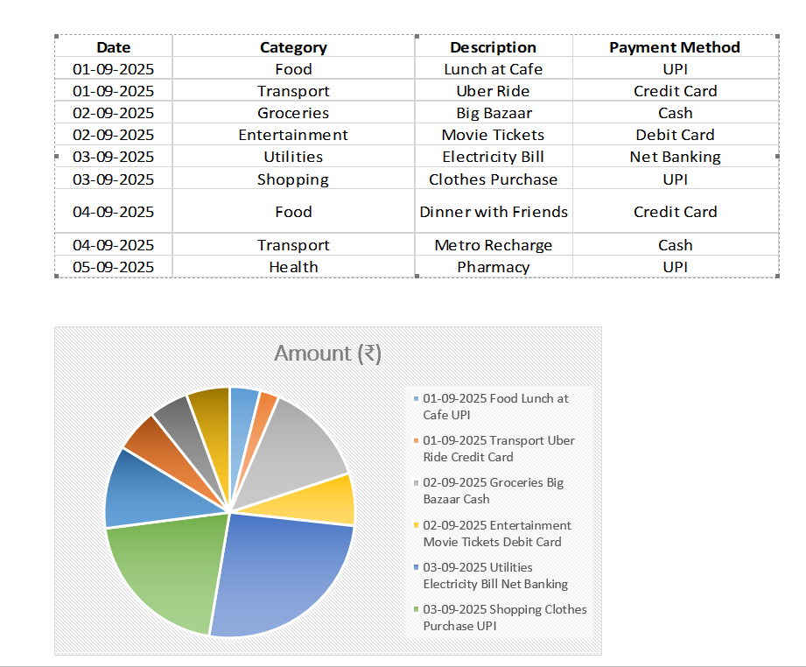Click legend entry Transport Uber Ride Credit Card
The image size is (806, 667).
[x=494, y=448]
